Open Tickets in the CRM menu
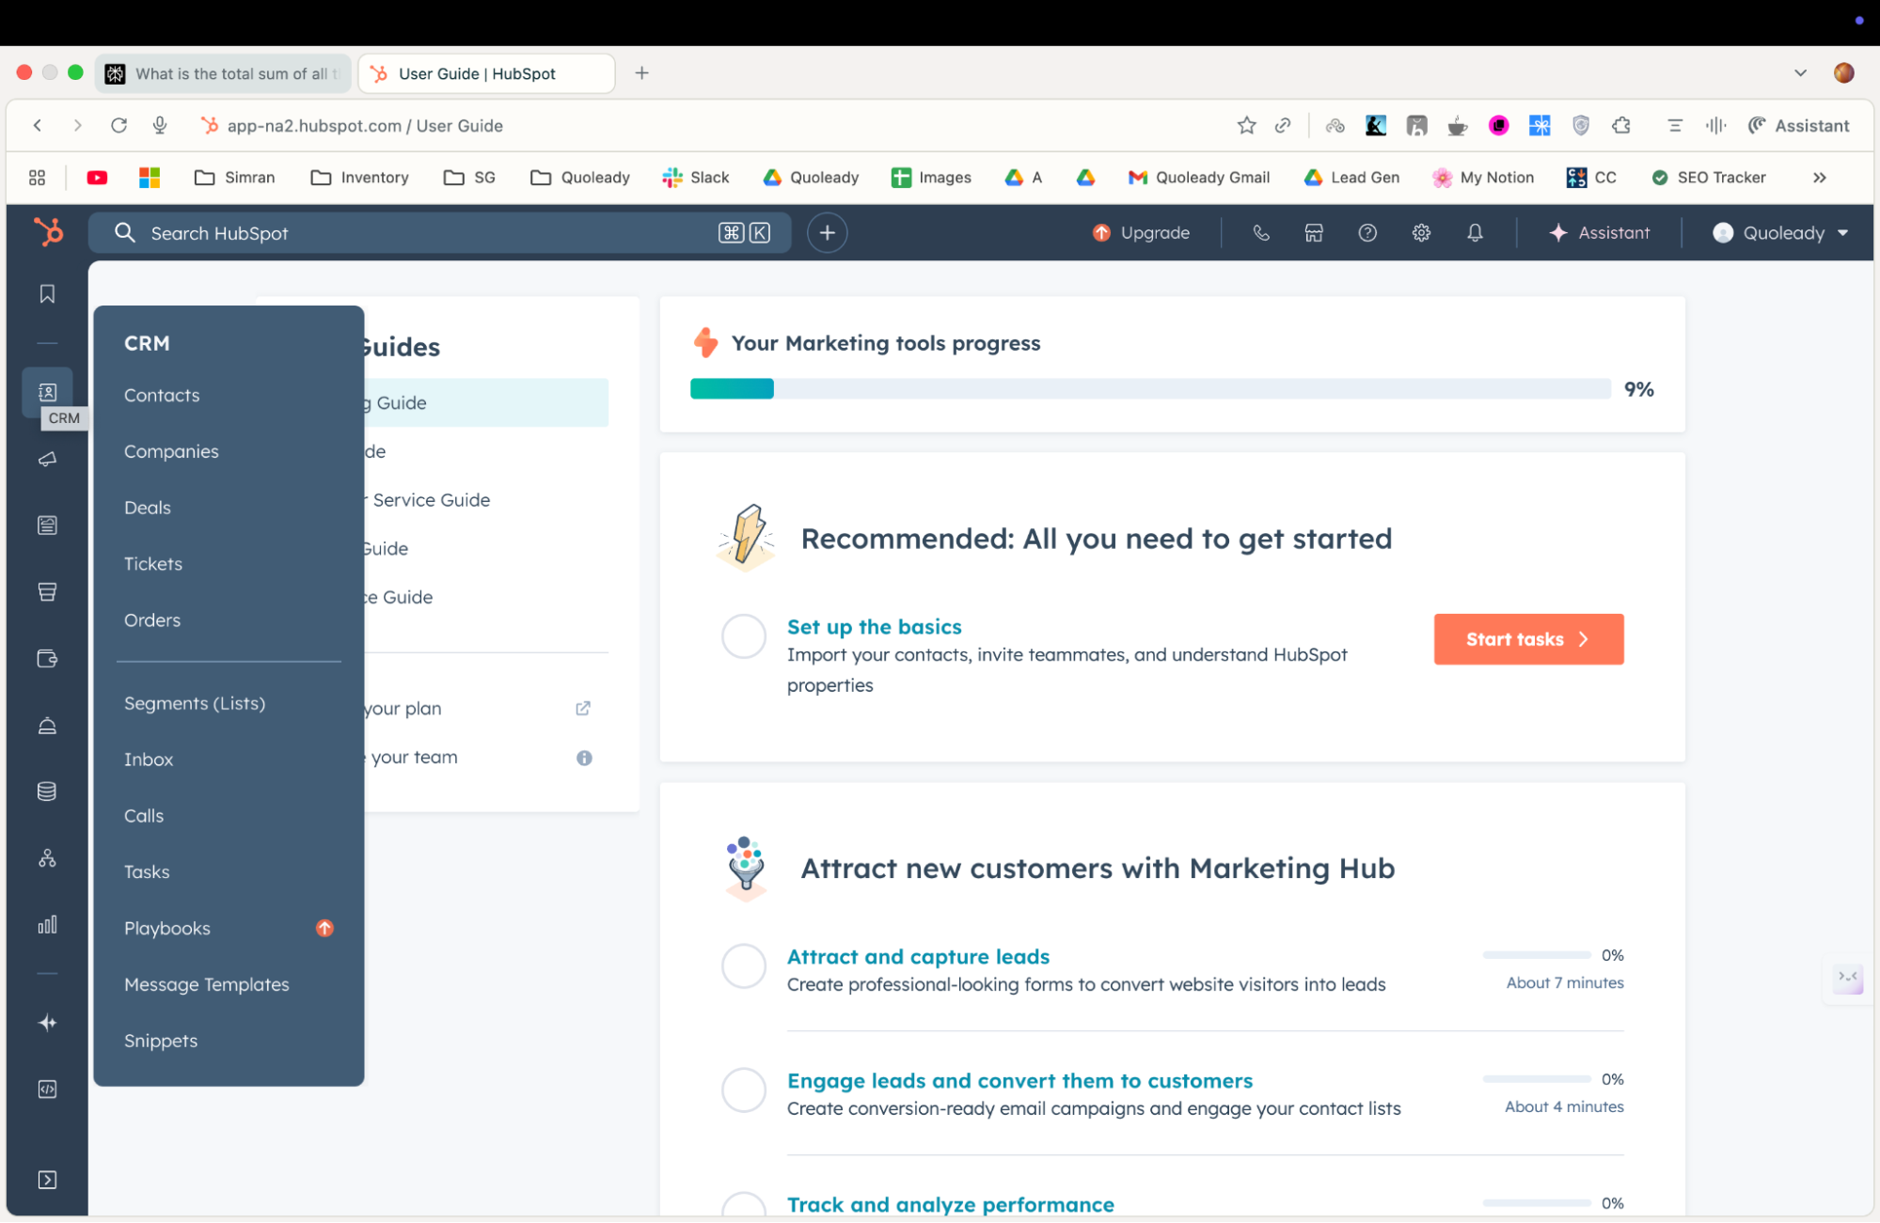This screenshot has width=1880, height=1223. [153, 563]
